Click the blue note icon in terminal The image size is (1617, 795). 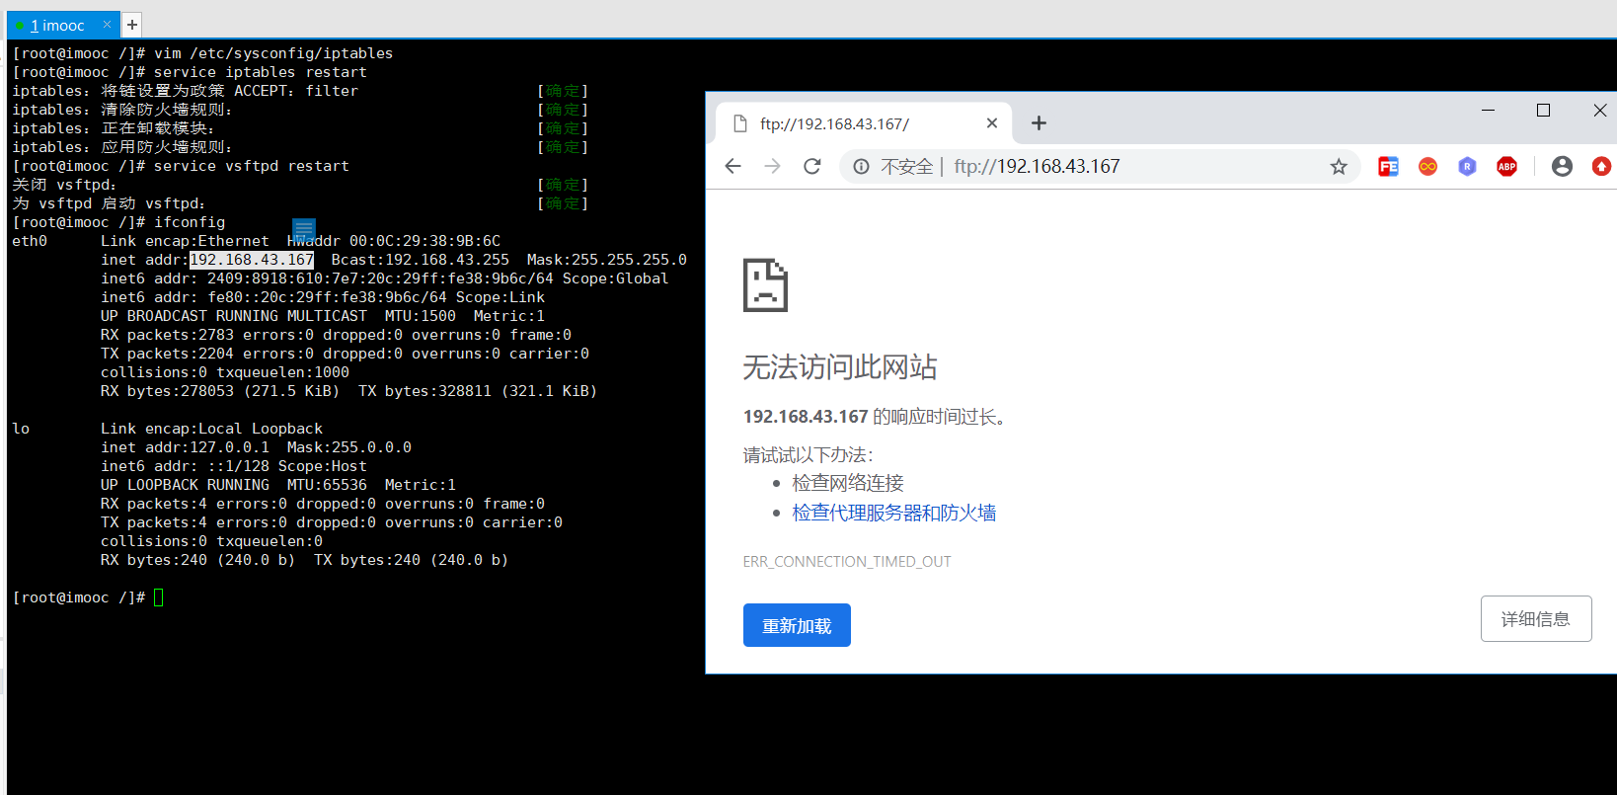pos(304,231)
